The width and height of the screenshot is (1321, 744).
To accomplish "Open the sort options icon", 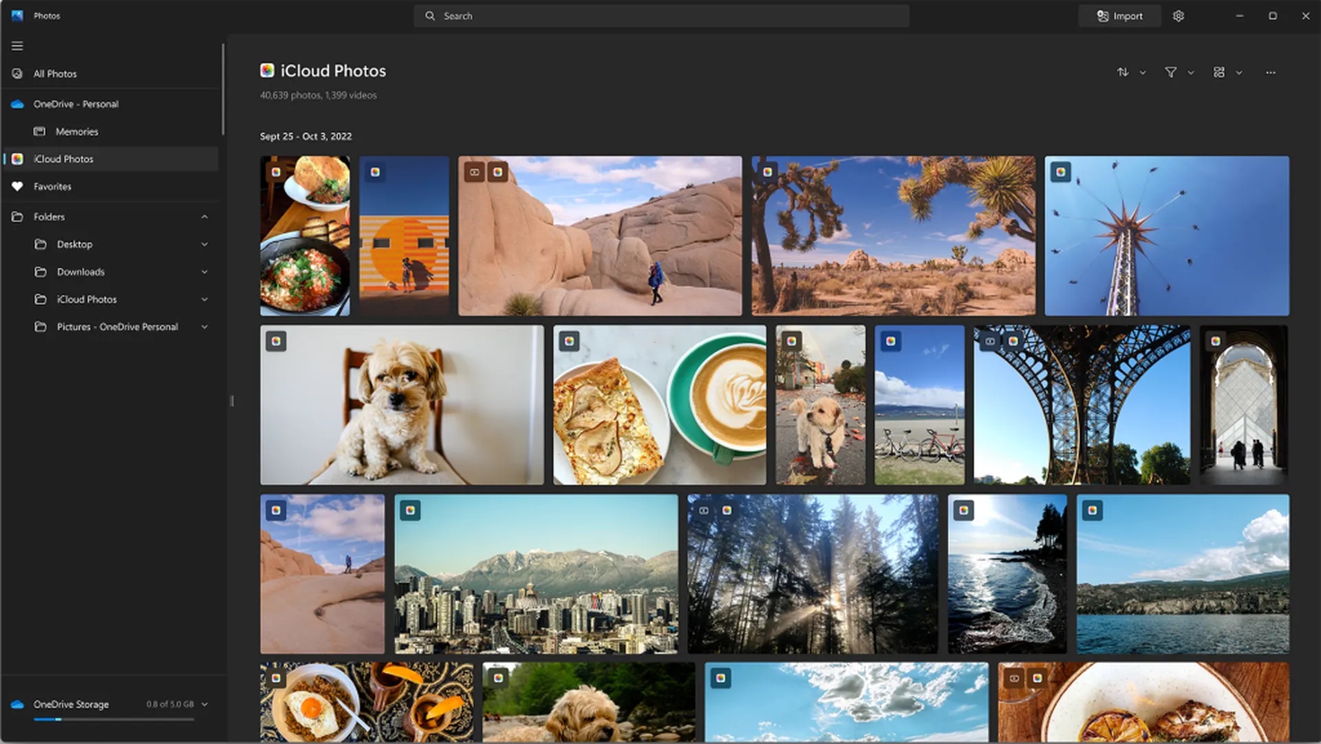I will tap(1123, 72).
